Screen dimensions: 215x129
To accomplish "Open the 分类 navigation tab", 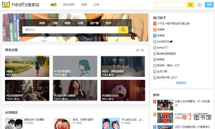I will [x=96, y=5].
